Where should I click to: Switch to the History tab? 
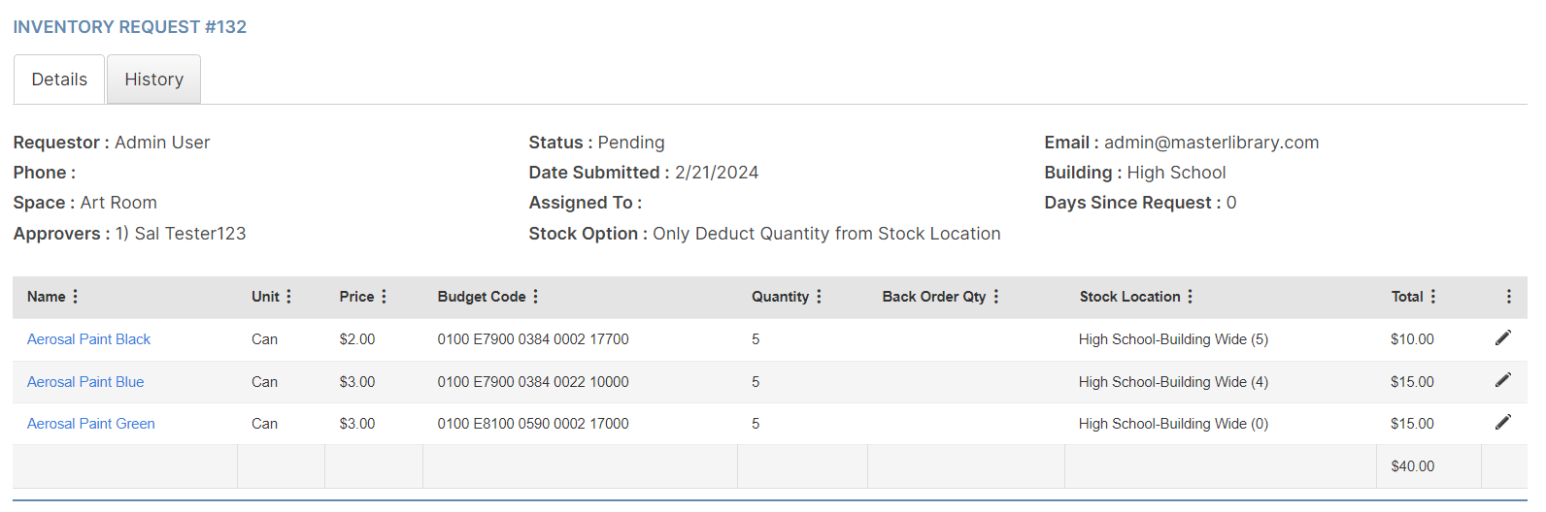click(x=153, y=80)
